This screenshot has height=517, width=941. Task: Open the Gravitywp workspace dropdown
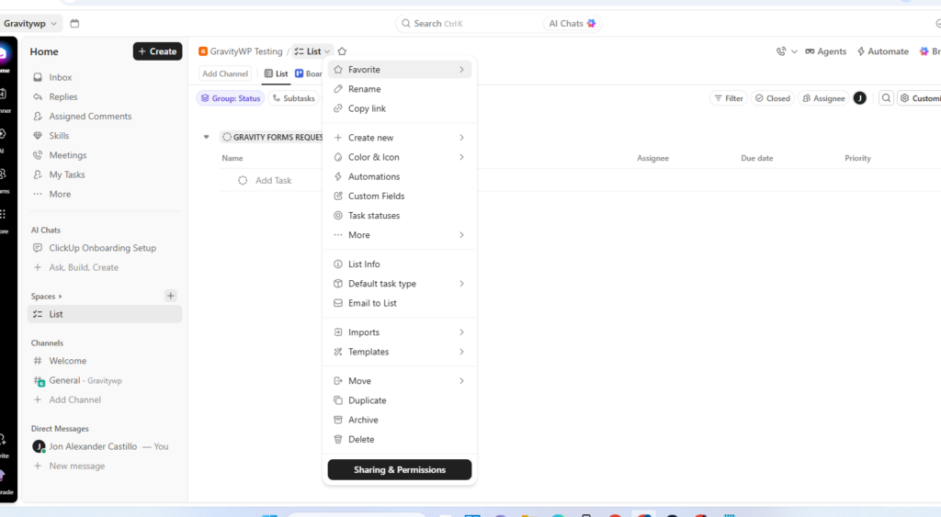(x=30, y=23)
